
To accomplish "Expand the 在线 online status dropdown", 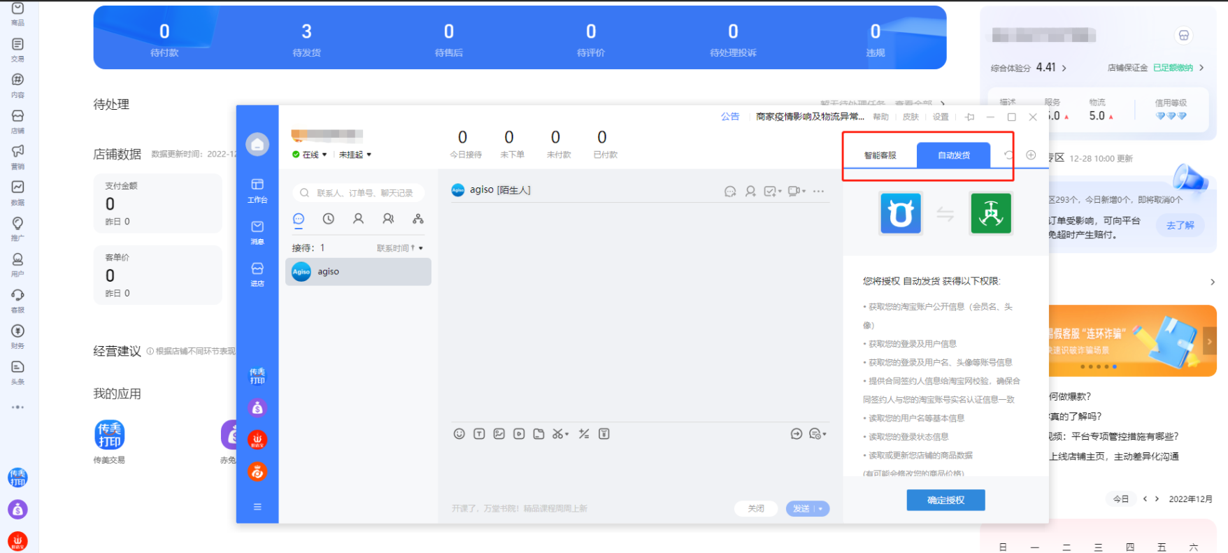I will click(310, 155).
